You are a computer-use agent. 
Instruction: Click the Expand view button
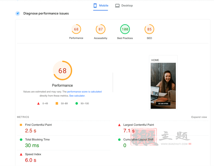199,117
